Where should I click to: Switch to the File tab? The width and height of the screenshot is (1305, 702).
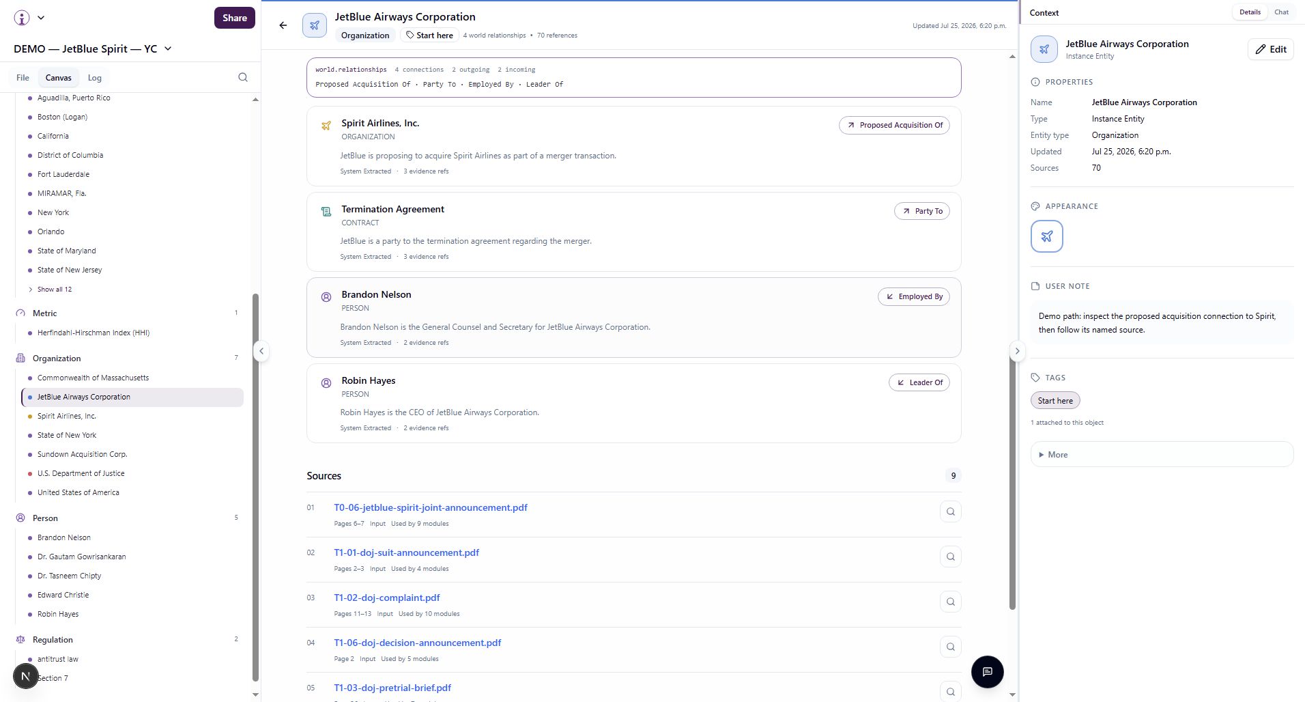tap(23, 78)
